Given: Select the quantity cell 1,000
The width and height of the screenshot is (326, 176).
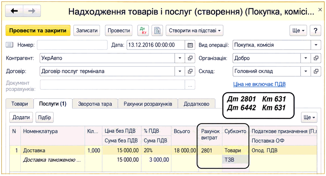Looking at the screenshot, I should pos(93,150).
